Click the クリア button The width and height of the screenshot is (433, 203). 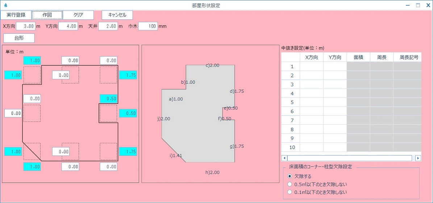click(x=78, y=15)
